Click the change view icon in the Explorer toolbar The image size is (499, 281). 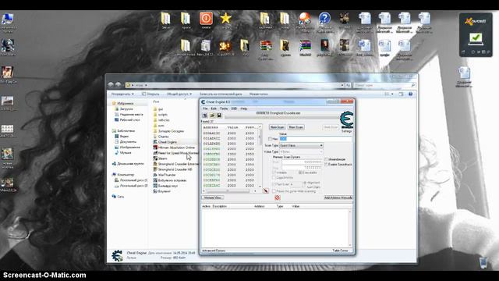click(387, 94)
